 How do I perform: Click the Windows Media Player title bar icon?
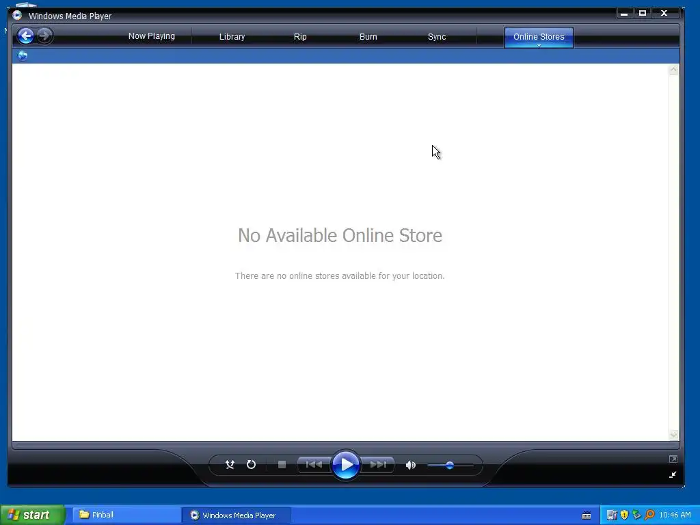click(17, 16)
